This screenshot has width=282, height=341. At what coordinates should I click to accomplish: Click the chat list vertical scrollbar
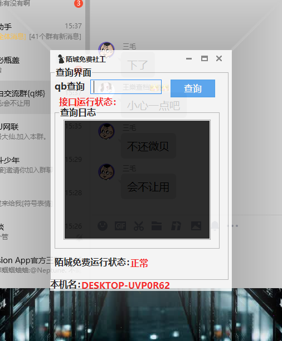87,27
